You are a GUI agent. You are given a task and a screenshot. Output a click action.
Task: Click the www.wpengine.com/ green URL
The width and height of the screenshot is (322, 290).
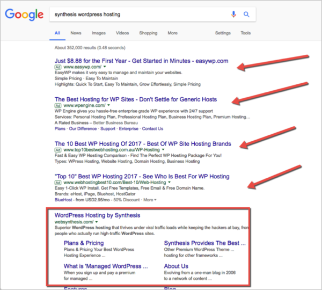pos(84,105)
